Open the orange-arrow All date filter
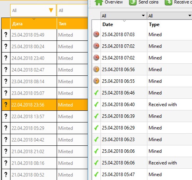This screenshot has width=192, height=180. [33, 10]
